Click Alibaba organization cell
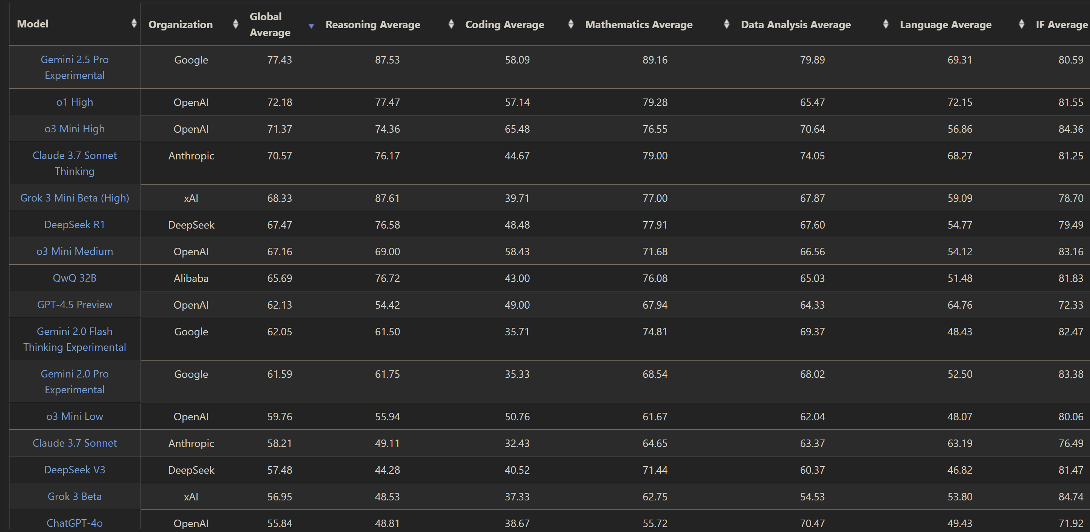This screenshot has height=532, width=1090. pos(191,278)
